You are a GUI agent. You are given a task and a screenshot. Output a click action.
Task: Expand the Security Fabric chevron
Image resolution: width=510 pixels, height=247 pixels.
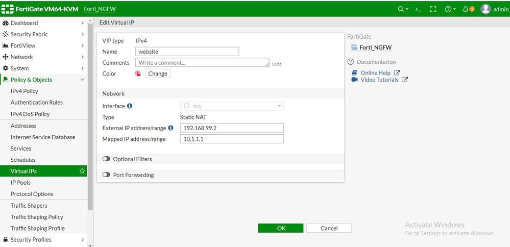point(82,34)
